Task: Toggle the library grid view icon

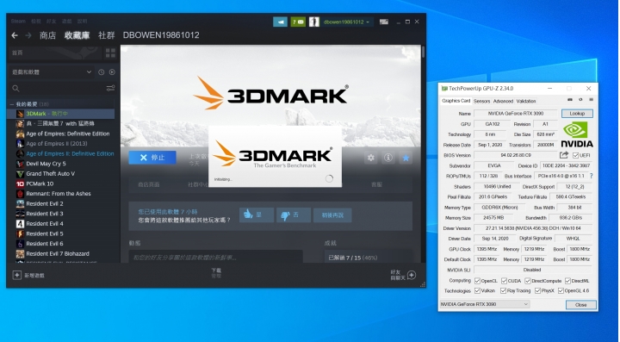Action: click(x=111, y=53)
